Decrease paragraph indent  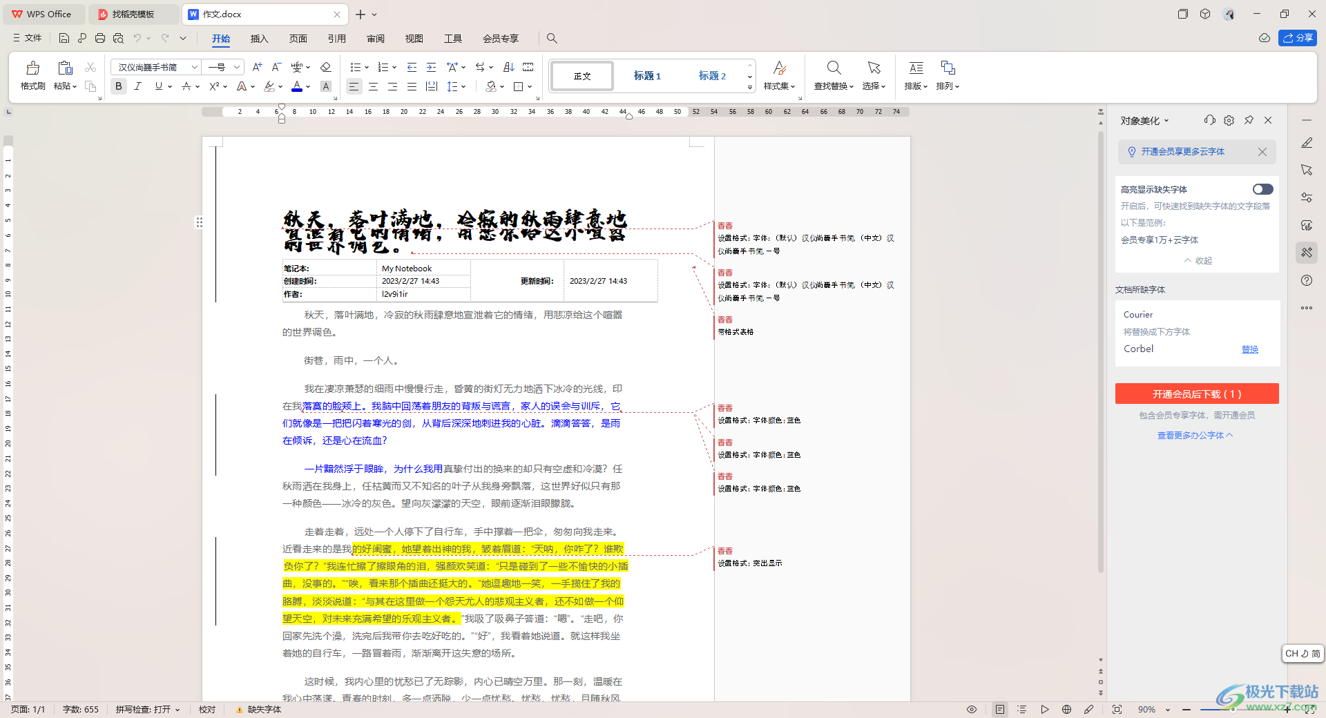click(412, 67)
